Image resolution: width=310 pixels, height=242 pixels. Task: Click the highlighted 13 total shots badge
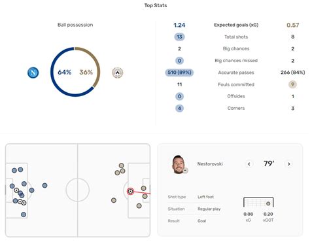coord(179,37)
